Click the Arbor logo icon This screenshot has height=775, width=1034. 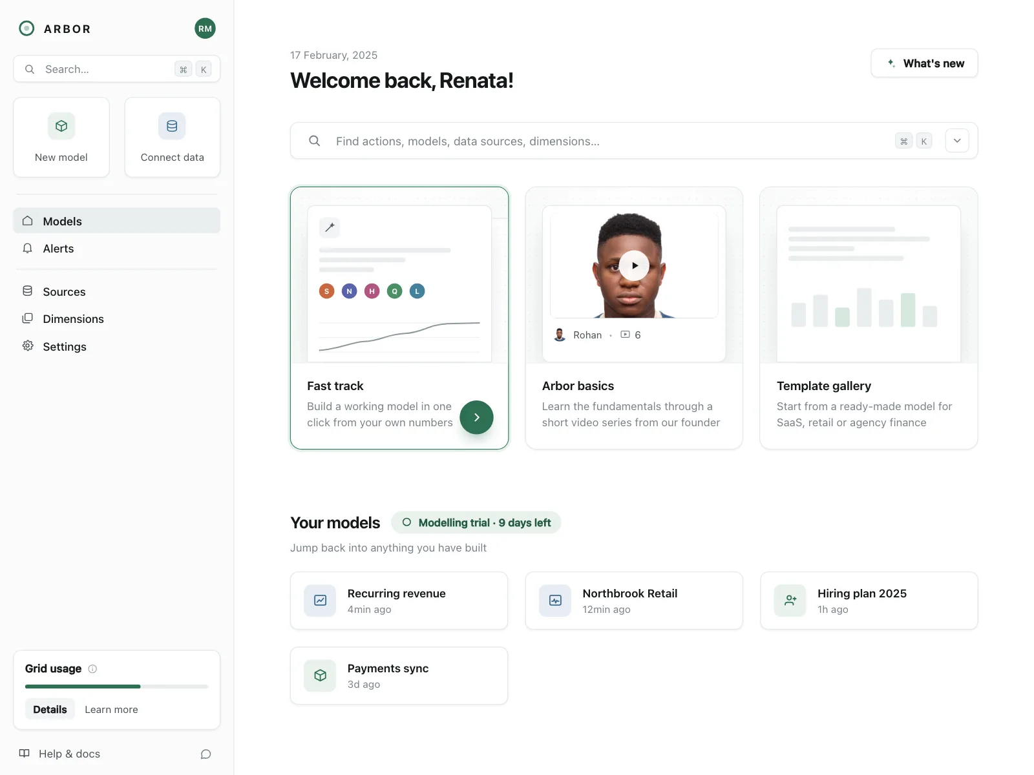[26, 28]
